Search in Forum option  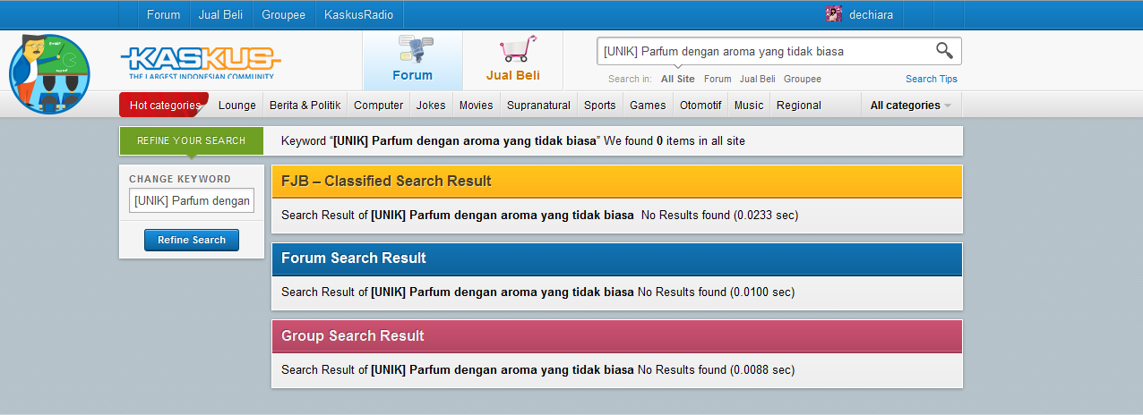(x=718, y=79)
